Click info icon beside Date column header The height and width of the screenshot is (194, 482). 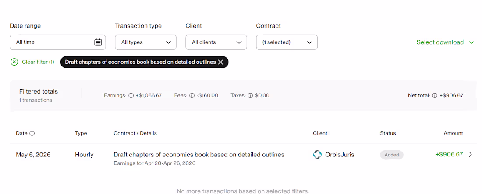click(32, 133)
